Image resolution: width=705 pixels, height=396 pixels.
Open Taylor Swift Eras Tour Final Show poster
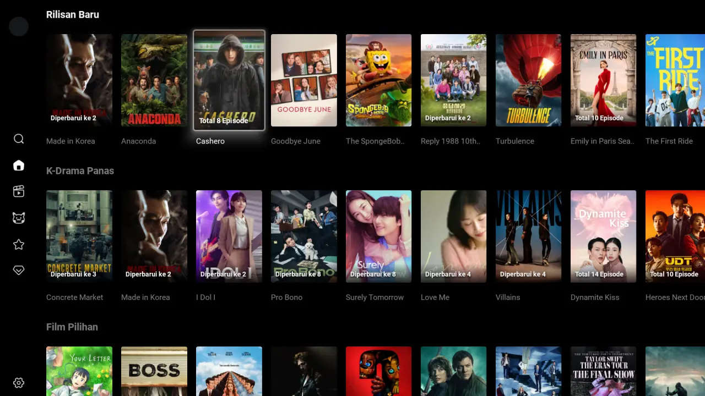(604, 371)
